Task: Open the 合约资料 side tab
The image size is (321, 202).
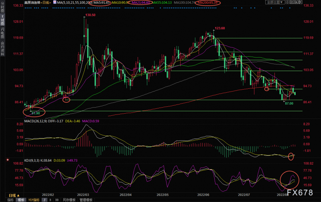Action: (x=2, y=49)
